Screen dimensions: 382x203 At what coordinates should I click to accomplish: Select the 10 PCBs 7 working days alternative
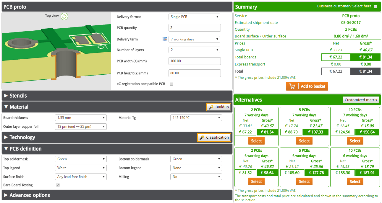pos(355,141)
